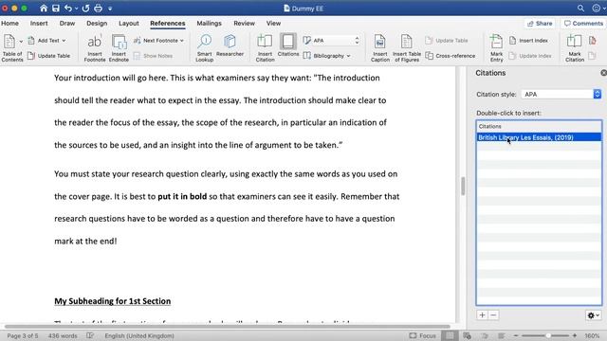Screen dimensions: 607x341
Task: Search the document with the magnifier icon
Action: tap(580, 9)
